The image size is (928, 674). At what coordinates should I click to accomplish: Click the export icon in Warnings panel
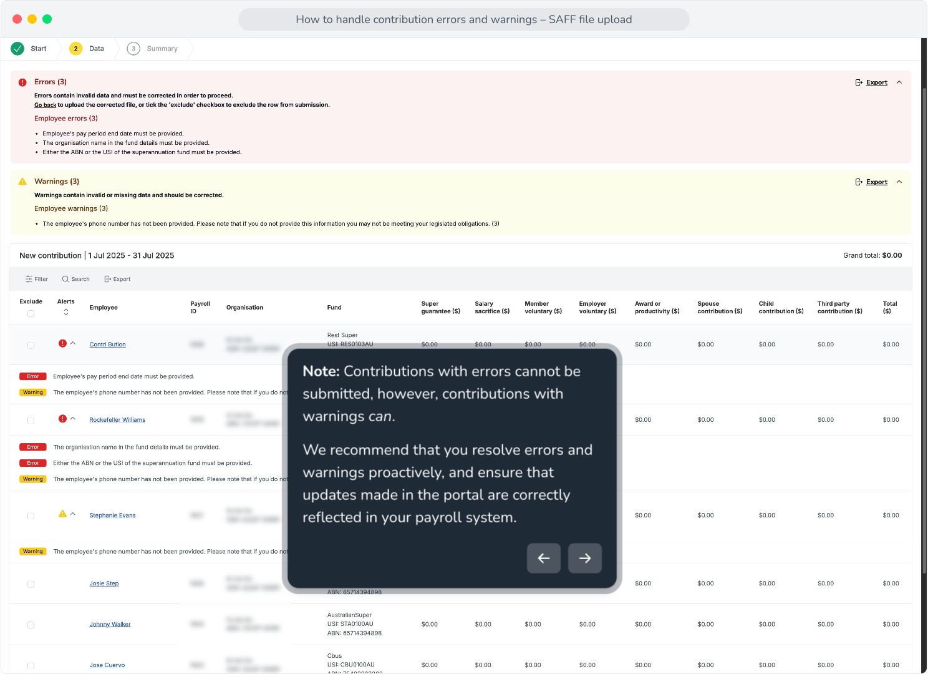(x=859, y=182)
